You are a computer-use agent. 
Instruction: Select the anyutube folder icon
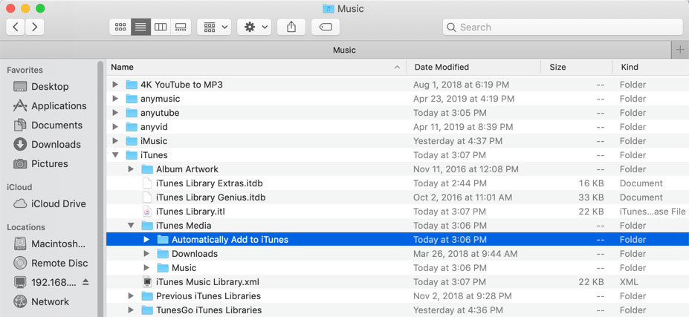[x=132, y=113]
